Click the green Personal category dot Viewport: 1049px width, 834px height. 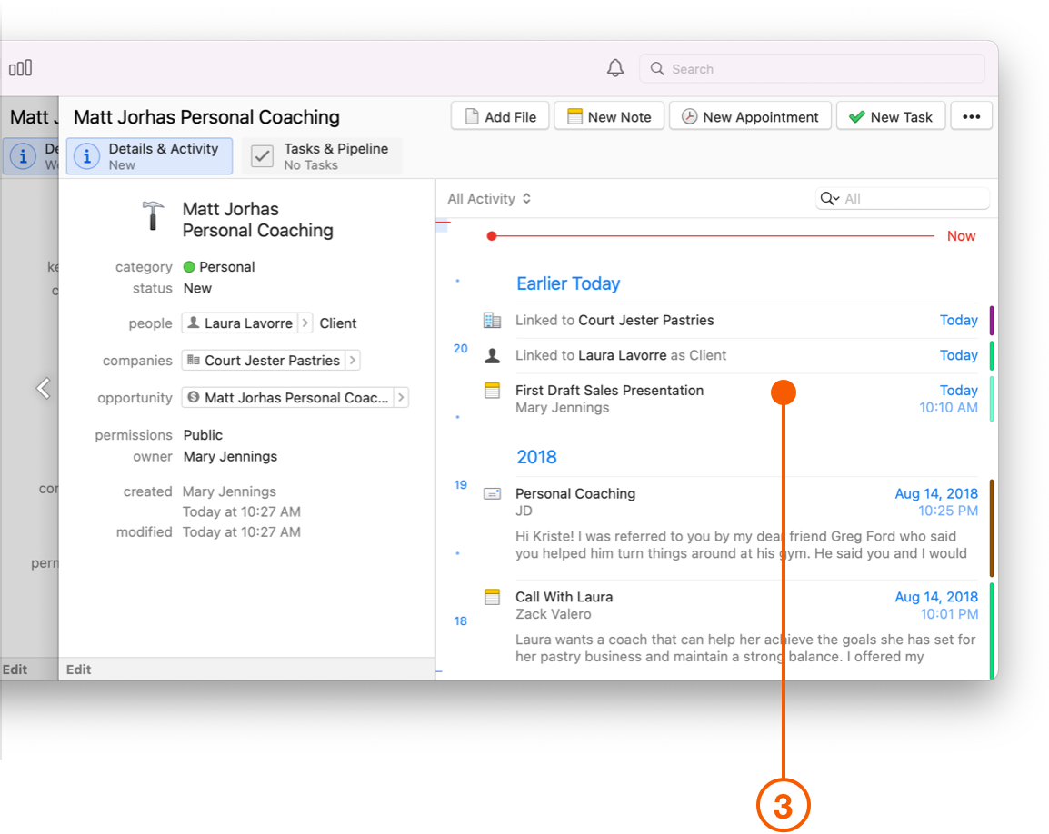coord(189,267)
